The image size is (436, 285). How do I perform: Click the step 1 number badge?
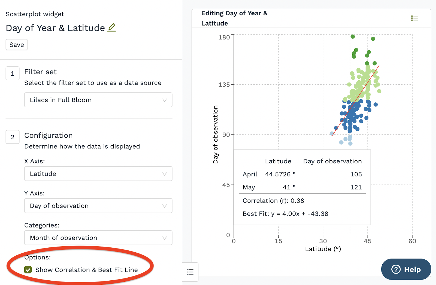13,73
